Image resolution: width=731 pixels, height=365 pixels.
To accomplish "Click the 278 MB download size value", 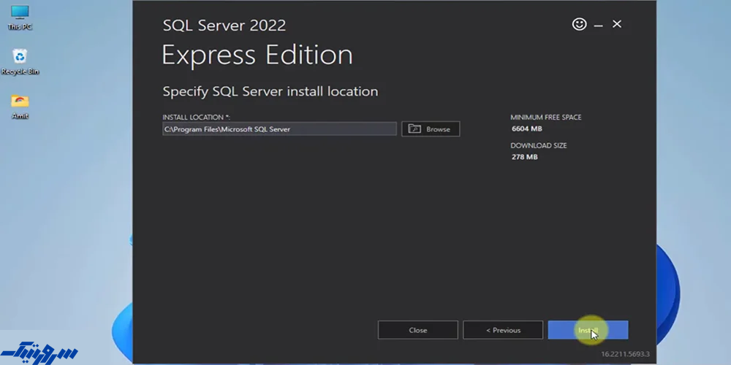I will point(524,157).
